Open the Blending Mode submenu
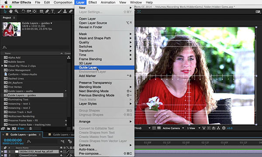The height and width of the screenshot is (157, 262). [x=104, y=87]
